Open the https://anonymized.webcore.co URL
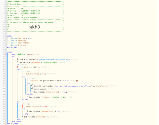The width and height of the screenshot is (159, 125). 54,59
